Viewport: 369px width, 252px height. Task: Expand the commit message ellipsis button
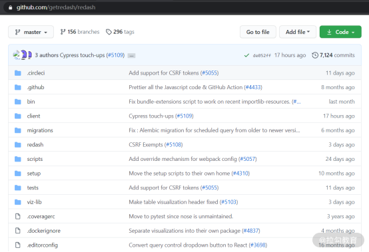click(131, 56)
